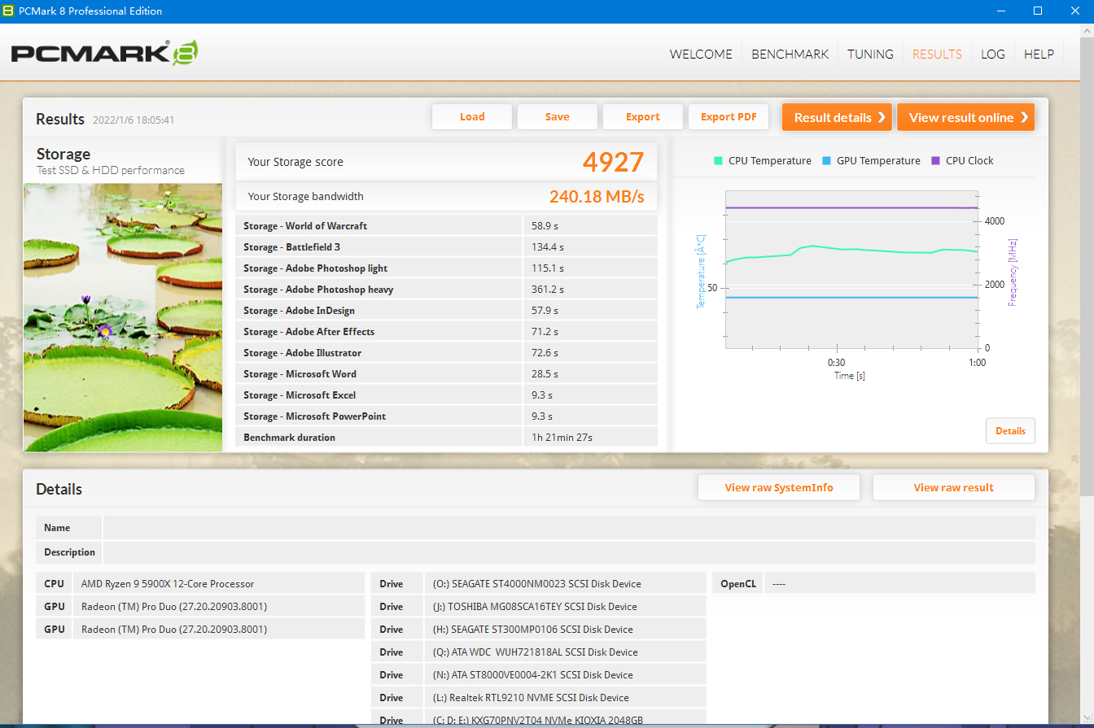
Task: Click the Save result button
Action: (558, 116)
